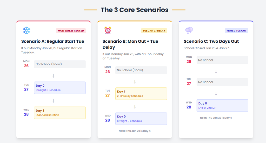The image size is (266, 143).
Task: Click the TUE JAN 27 DELAY badge
Action: coord(154,31)
